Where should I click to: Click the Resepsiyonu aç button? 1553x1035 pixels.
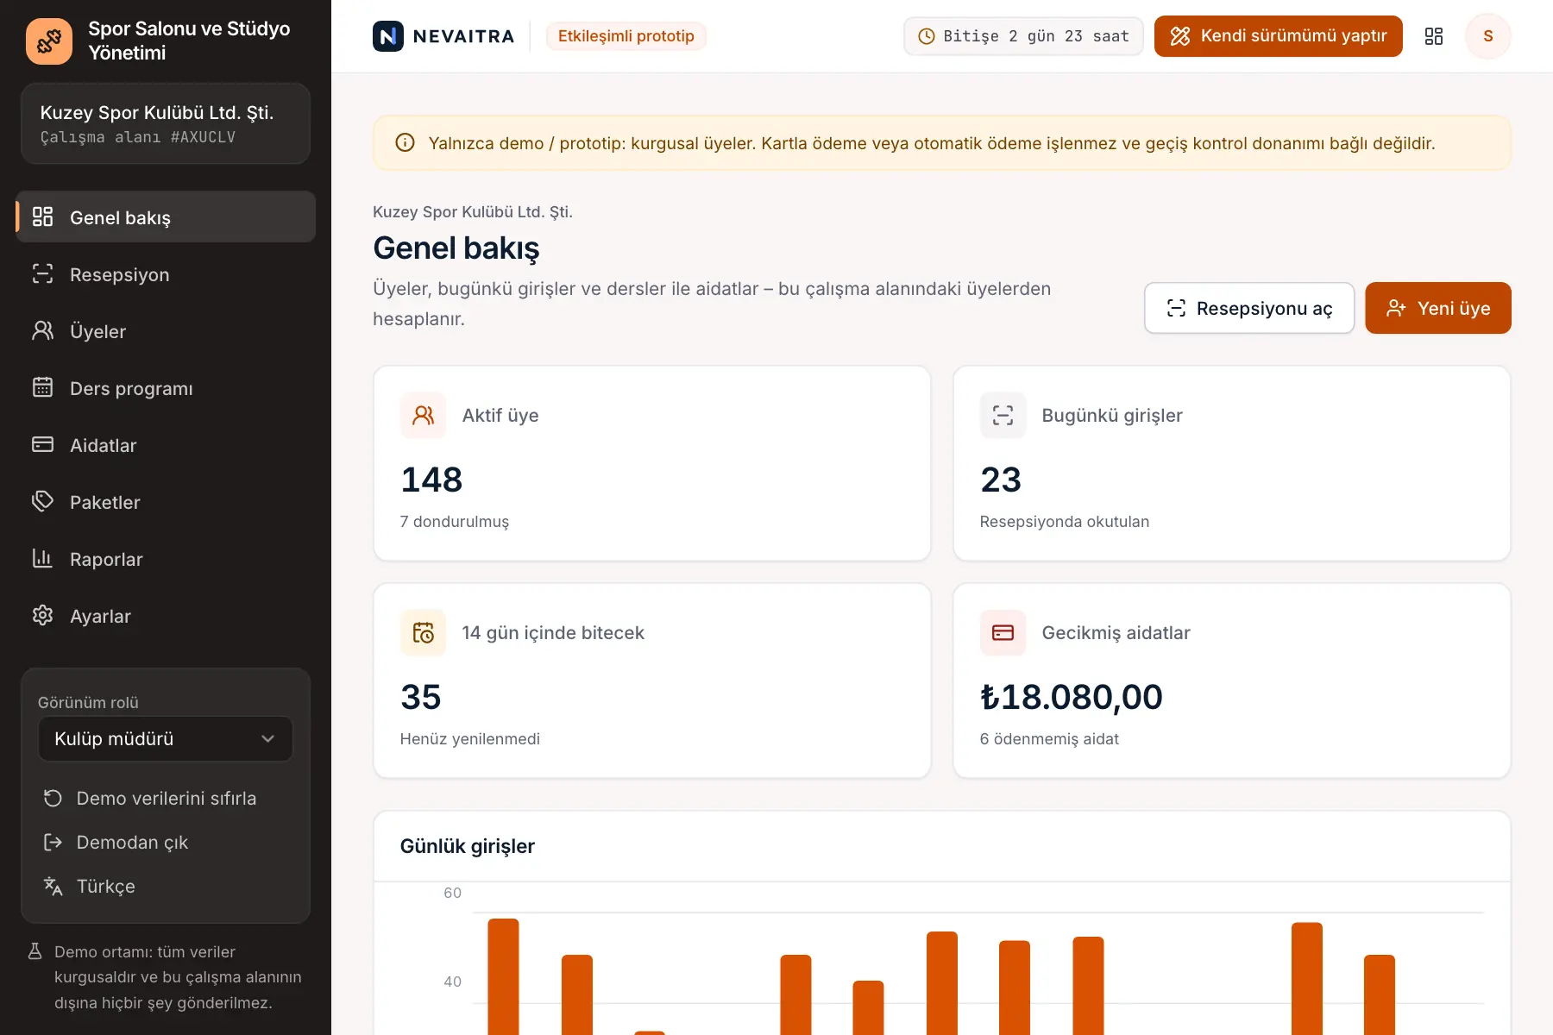point(1249,308)
